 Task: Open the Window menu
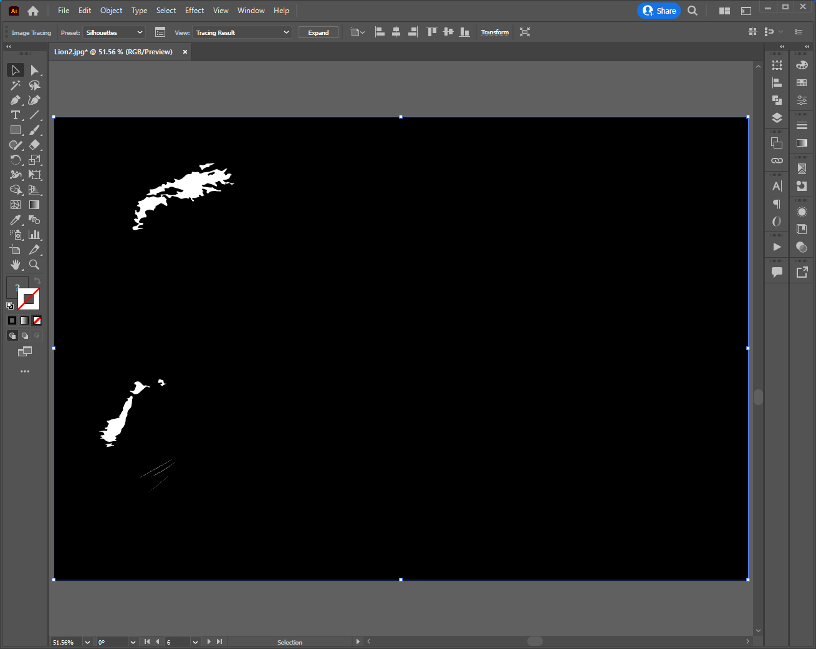251,11
